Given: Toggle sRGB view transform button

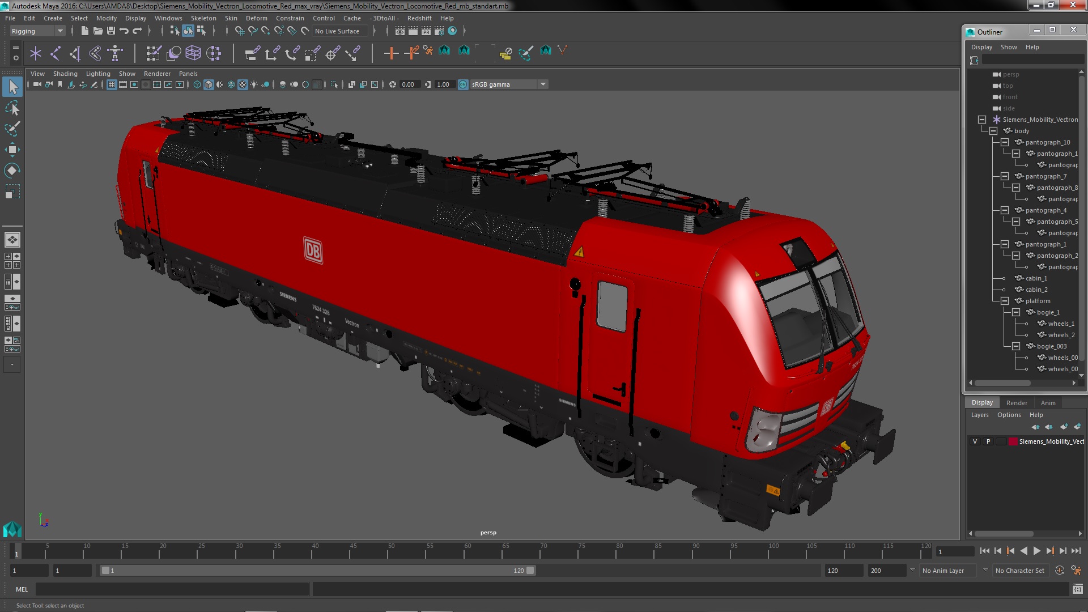Looking at the screenshot, I should click(463, 84).
